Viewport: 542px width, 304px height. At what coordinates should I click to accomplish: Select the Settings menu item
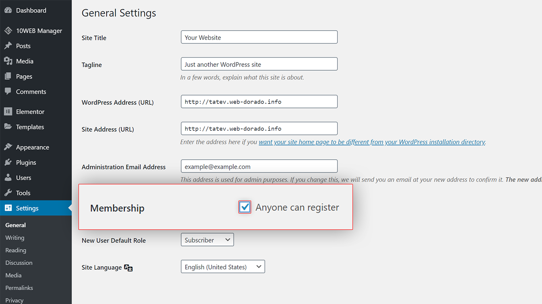coord(36,208)
